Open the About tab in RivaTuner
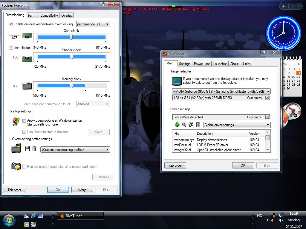Image resolution: width=306 pixels, height=229 pixels. click(x=234, y=64)
